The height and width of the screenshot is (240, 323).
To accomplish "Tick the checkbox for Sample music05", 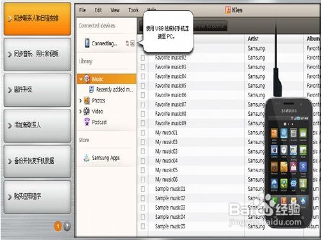I will [x=143, y=227].
